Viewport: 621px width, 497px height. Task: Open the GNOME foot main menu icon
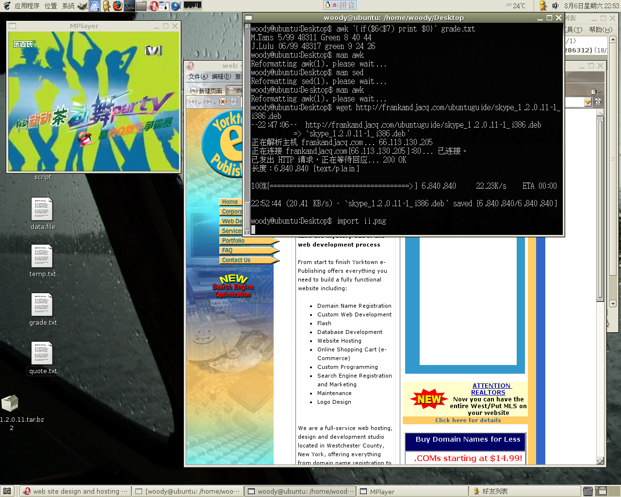tap(6, 6)
